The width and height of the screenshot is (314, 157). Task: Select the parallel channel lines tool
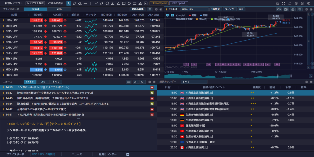coord(102,3)
